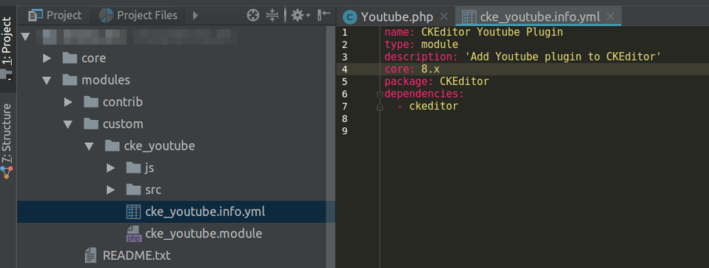Select cke_youtube.info.yml in project tree
Image resolution: width=709 pixels, height=268 pixels.
pos(205,212)
